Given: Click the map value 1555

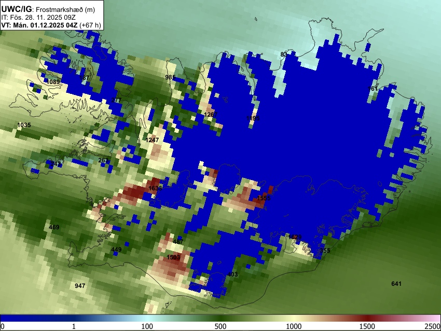Looking at the screenshot, I should (264, 198).
